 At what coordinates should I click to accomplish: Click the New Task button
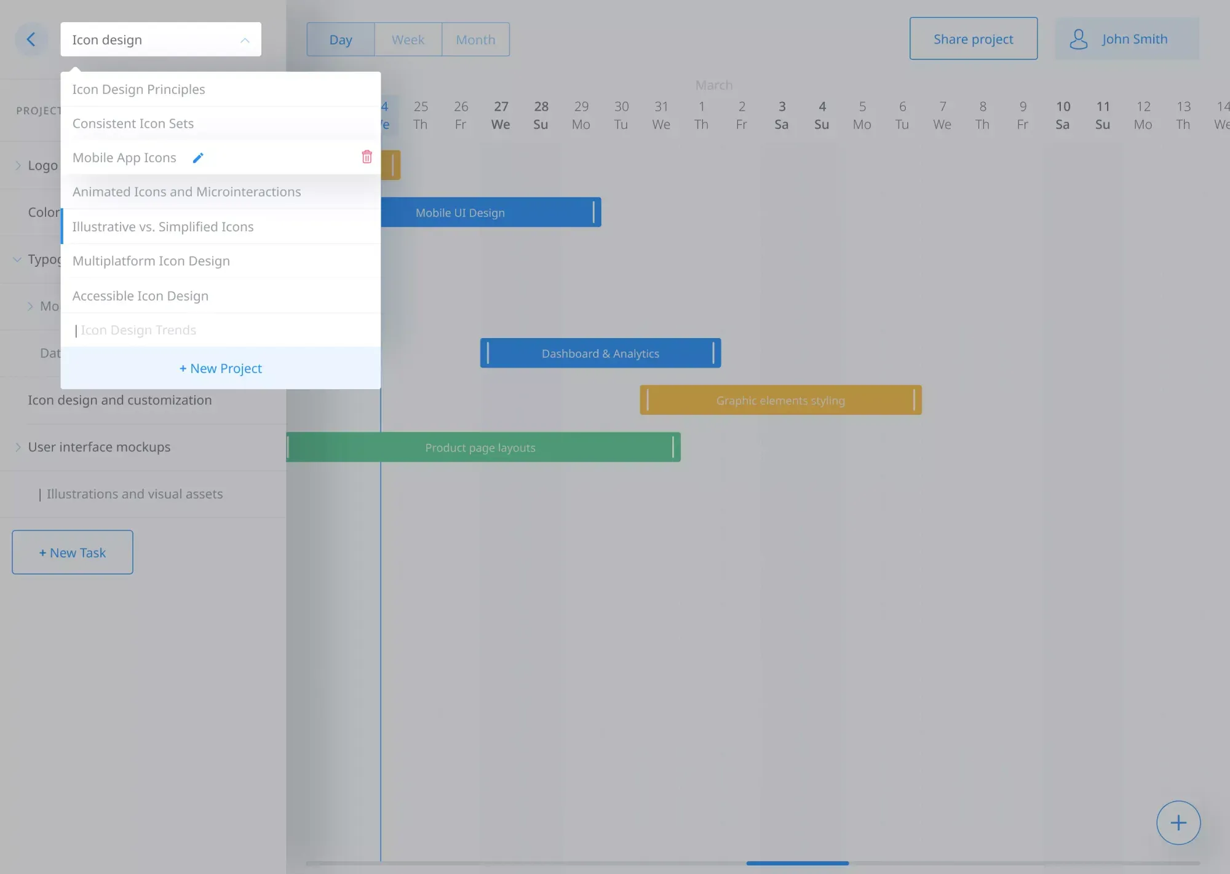(x=72, y=552)
